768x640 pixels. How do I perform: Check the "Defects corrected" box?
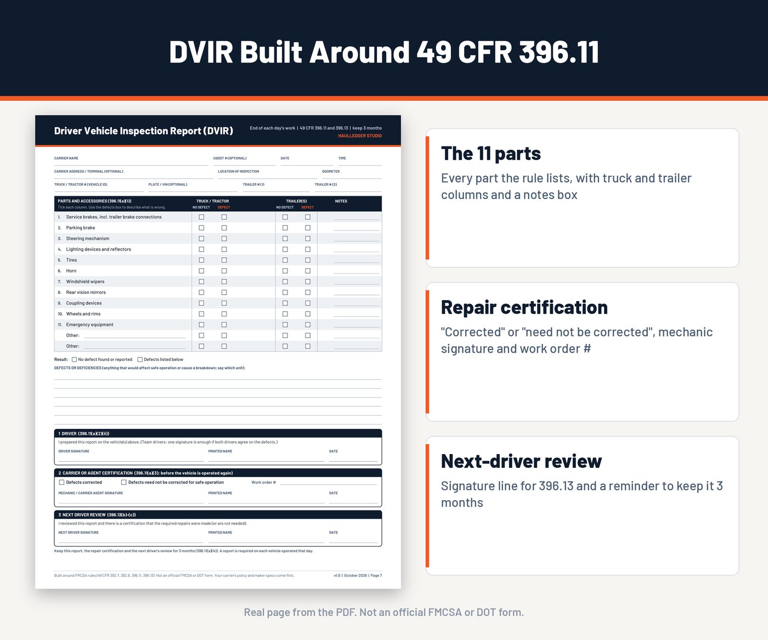61,483
